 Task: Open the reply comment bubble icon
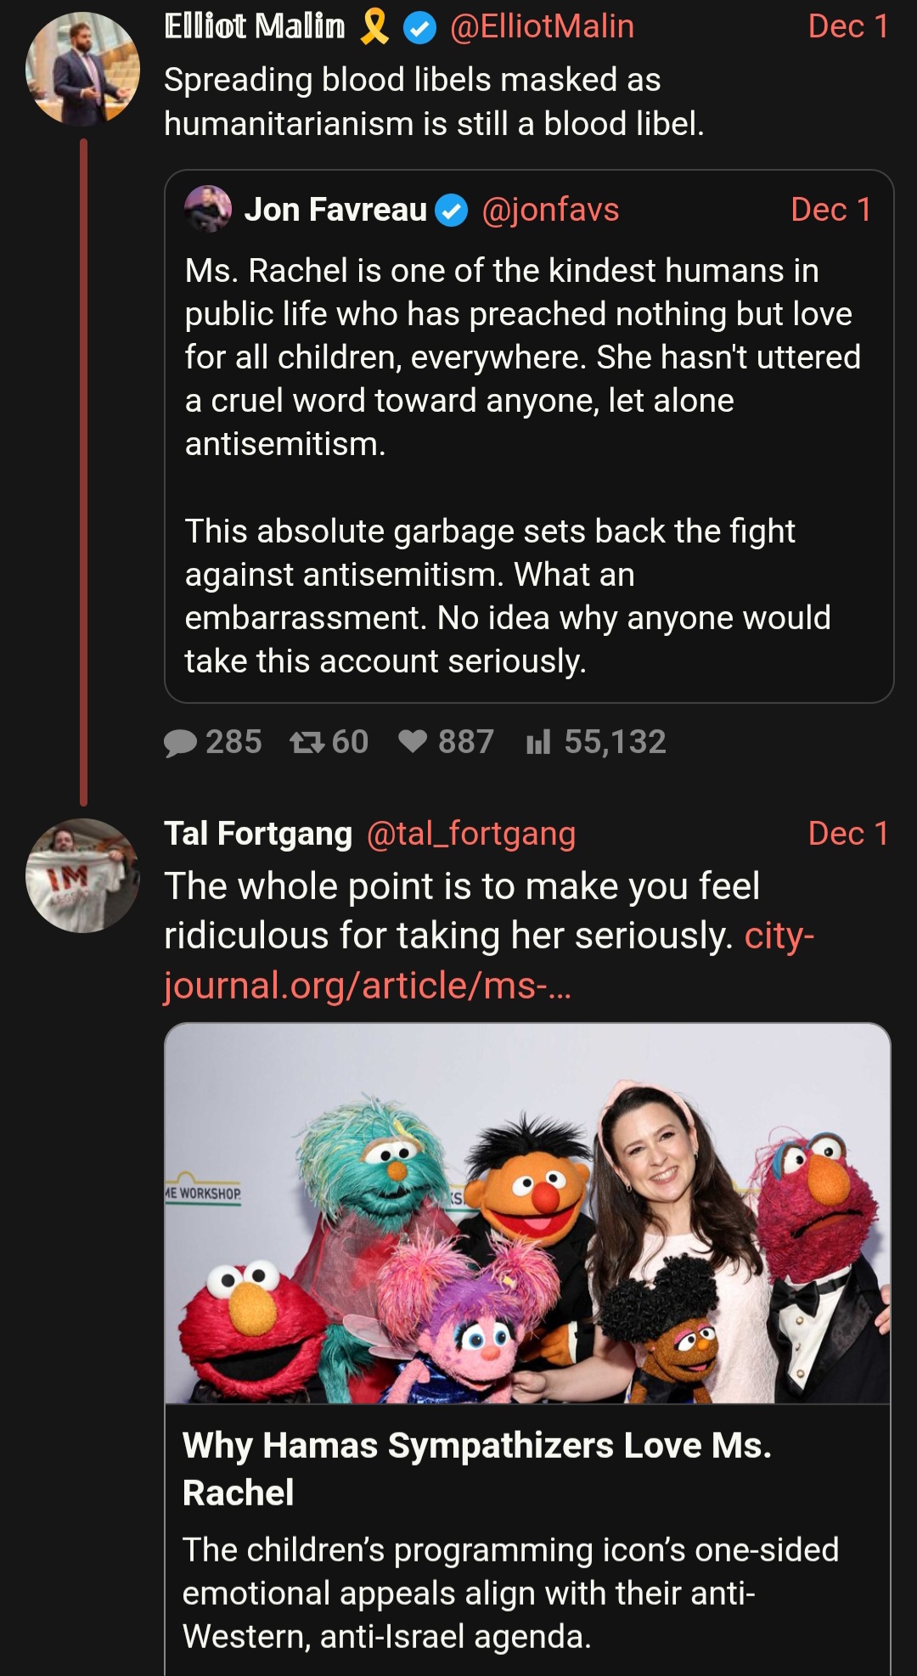[x=180, y=743]
